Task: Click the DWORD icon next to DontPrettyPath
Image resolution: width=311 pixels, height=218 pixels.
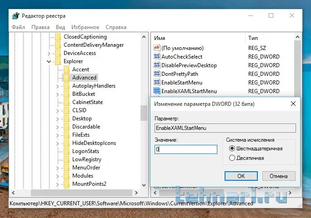Action: tap(157, 74)
